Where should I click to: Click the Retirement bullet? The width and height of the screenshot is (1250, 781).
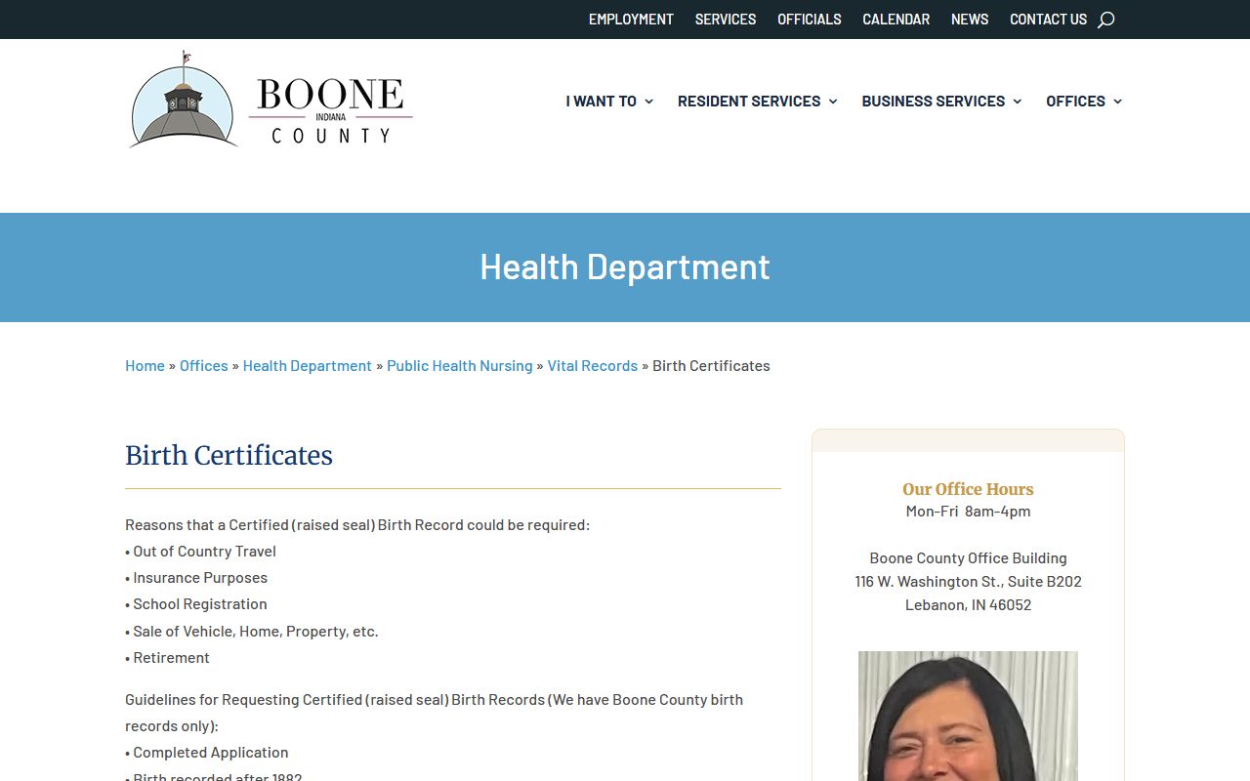coord(167,658)
